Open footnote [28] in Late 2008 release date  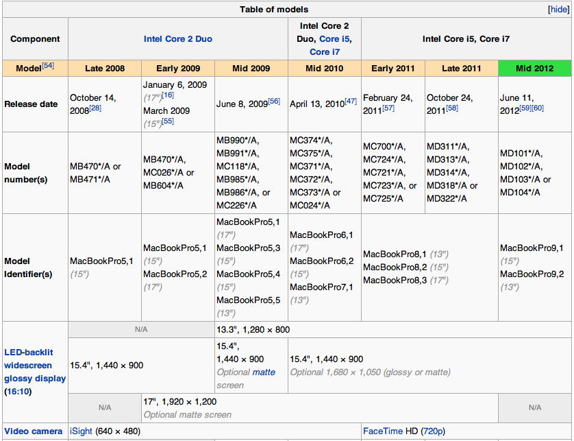click(95, 108)
